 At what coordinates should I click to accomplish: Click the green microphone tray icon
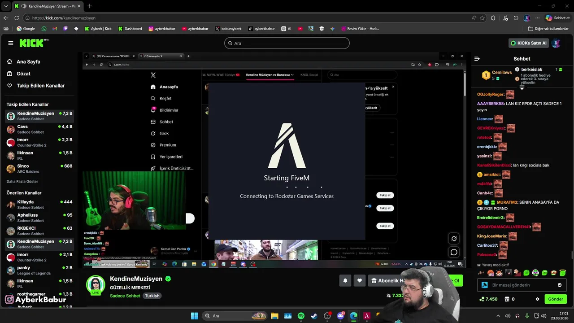[527, 316]
